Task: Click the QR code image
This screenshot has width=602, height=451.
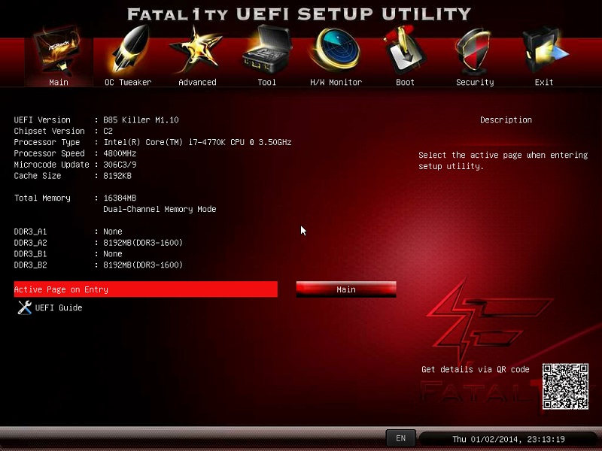Action: pos(565,386)
